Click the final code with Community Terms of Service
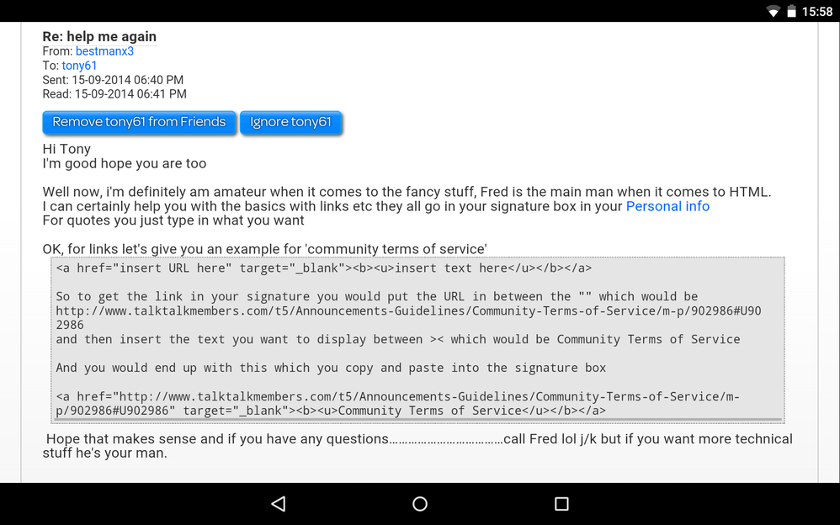Screen dimensions: 840x525 (397, 403)
